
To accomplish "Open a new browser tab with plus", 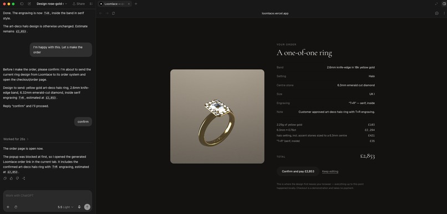I will click(136, 4).
